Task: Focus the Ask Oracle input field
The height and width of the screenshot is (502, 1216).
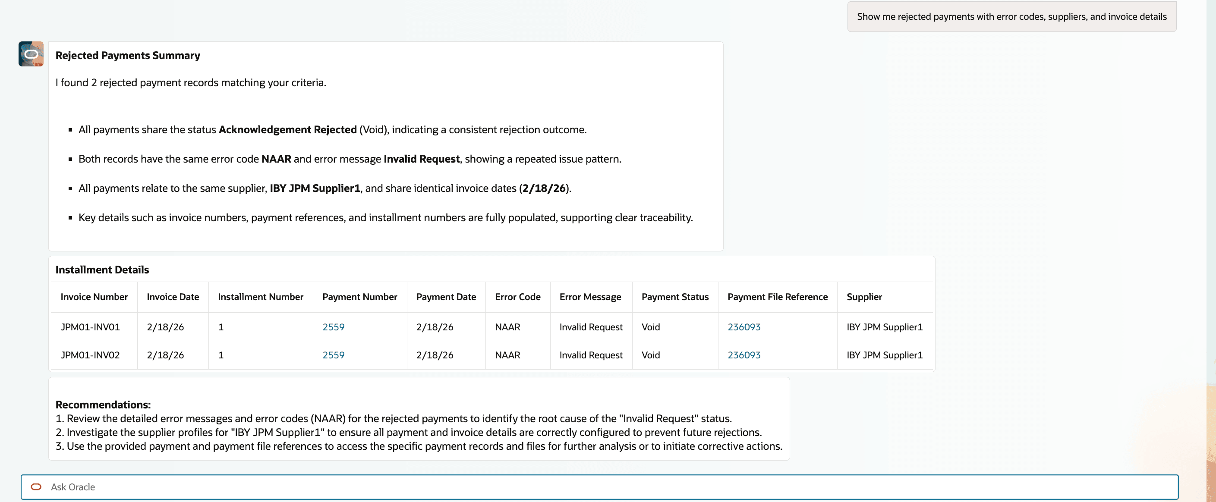Action: click(599, 486)
